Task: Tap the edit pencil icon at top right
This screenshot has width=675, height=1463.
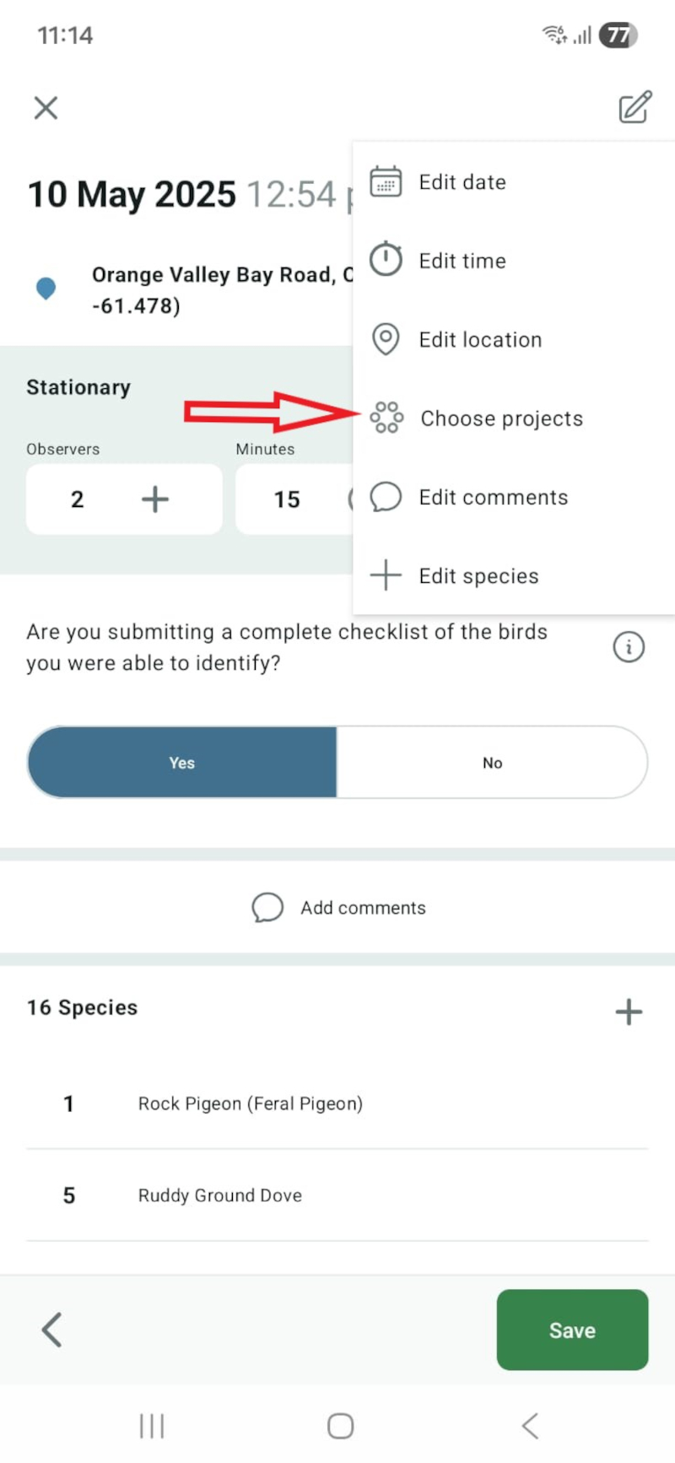Action: (634, 107)
